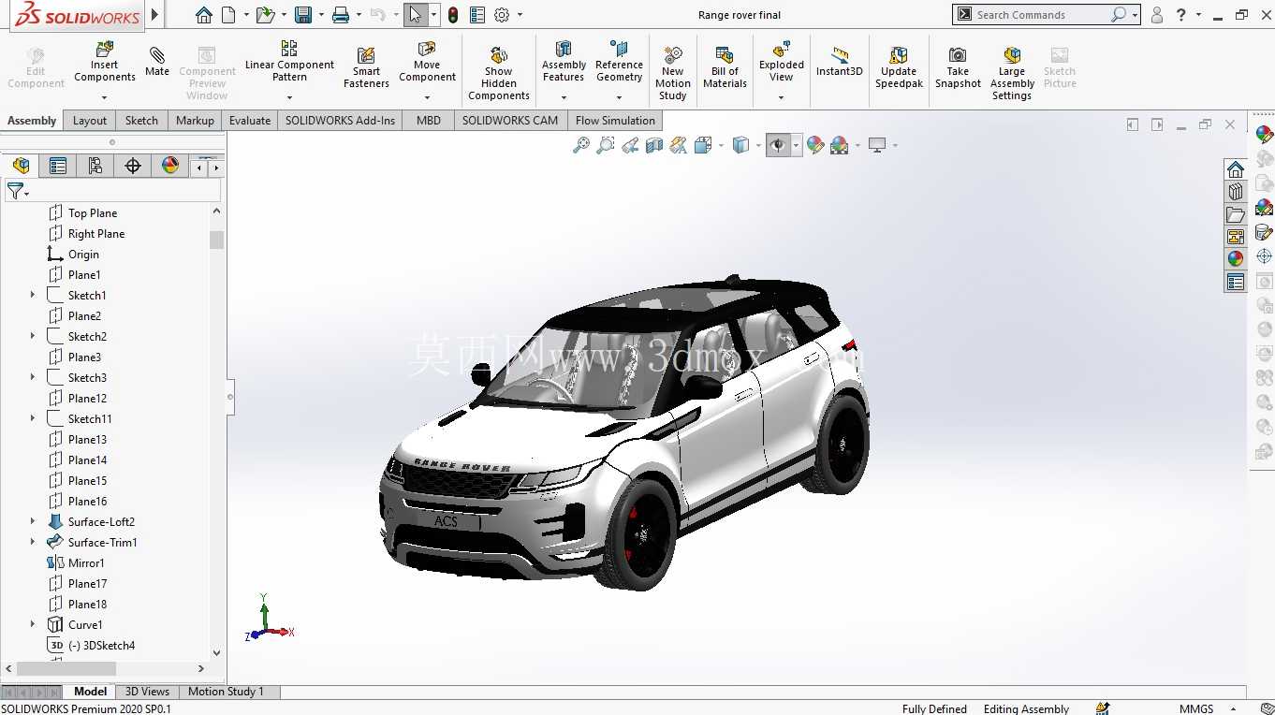This screenshot has height=715, width=1275.
Task: Open Design Library in task pane
Action: pyautogui.click(x=1236, y=192)
